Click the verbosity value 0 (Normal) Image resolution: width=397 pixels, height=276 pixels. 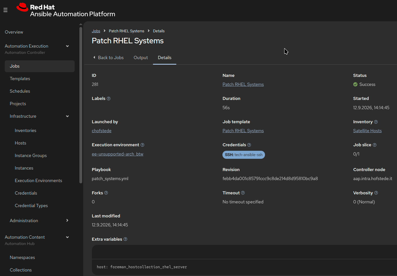pos(364,202)
